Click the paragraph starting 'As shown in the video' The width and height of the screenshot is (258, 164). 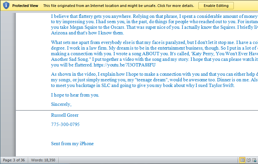coord(154,80)
